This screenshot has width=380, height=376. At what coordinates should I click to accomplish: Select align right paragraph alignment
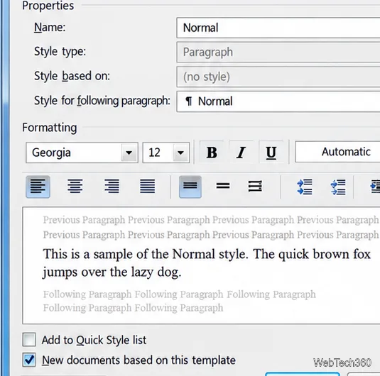click(112, 187)
